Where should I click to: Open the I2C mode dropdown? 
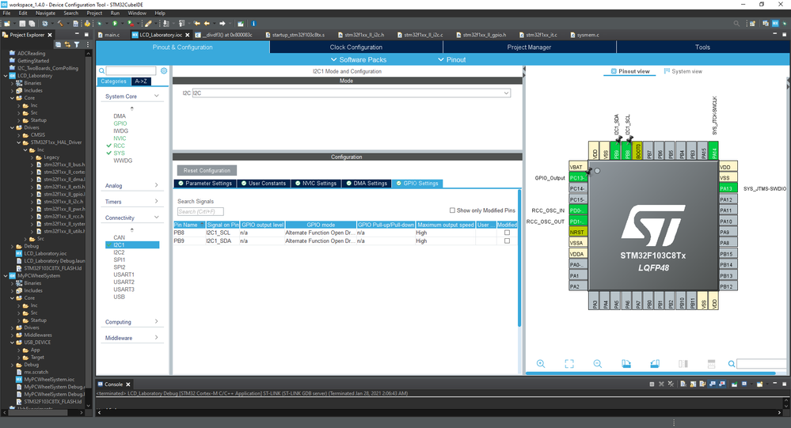point(506,93)
